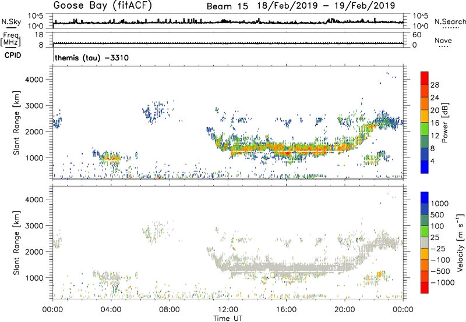Image resolution: width=466 pixels, height=322 pixels.
Task: Click the '3000' tick on velocity panel
Action: (34, 226)
